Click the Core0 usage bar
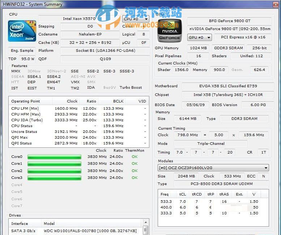This screenshot has height=235, width=281. [54, 157]
